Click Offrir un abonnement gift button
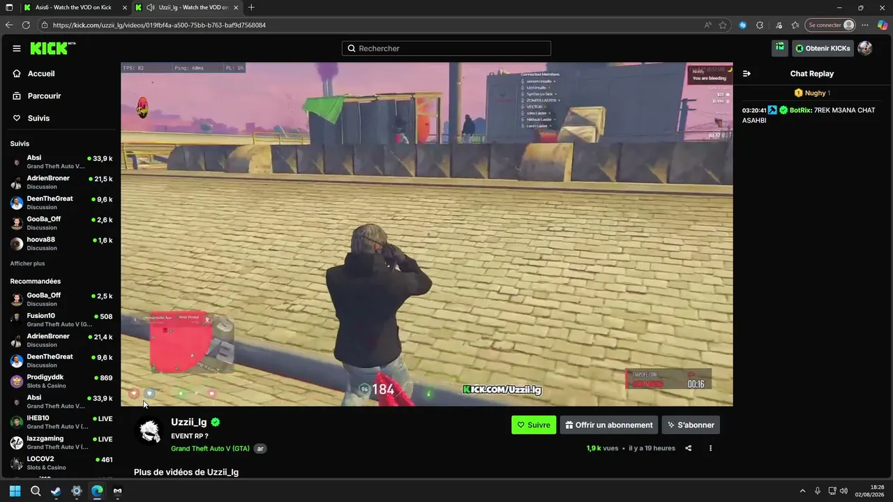The image size is (893, 502). coord(609,425)
